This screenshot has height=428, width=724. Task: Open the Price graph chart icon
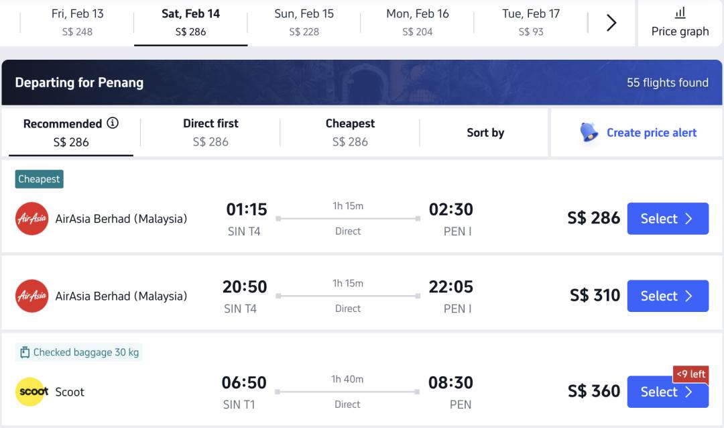point(680,13)
